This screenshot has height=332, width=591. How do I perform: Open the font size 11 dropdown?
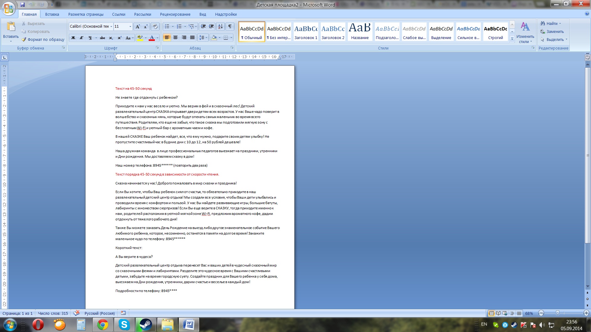[130, 26]
